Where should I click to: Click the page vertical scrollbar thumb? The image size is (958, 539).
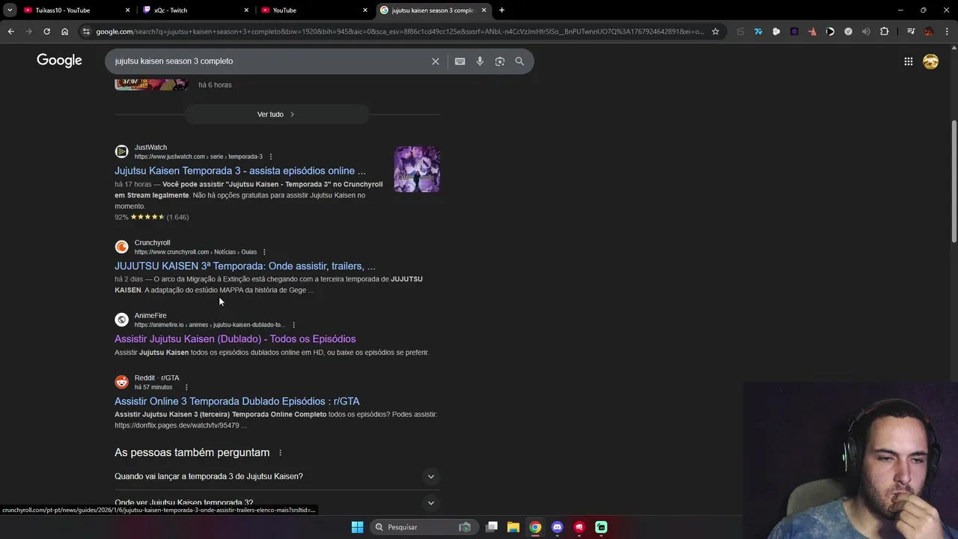coord(954,180)
